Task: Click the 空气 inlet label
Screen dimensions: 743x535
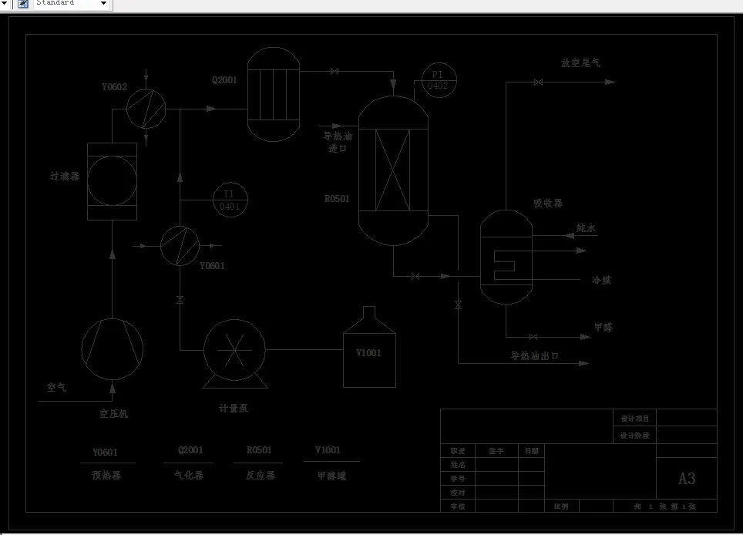Action: click(56, 387)
